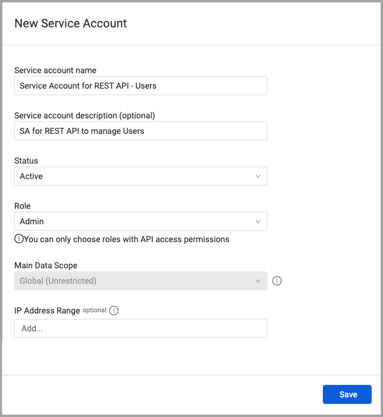Click the IP Address Range Add... field
The image size is (383, 417).
[x=141, y=328]
